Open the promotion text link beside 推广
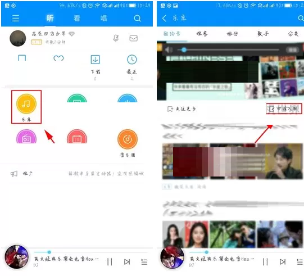304x276 pixels. (106, 174)
